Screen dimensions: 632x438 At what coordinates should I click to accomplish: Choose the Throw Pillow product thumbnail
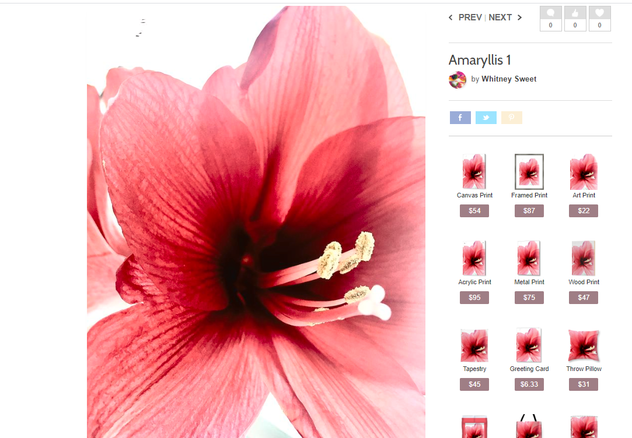pyautogui.click(x=584, y=345)
